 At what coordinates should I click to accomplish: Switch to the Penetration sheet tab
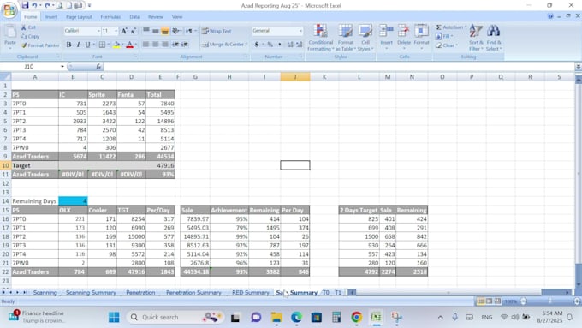point(140,293)
